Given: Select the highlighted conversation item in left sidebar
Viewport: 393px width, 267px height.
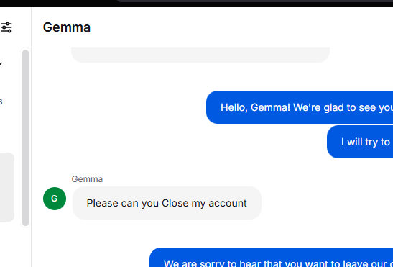Looking at the screenshot, I should pos(7,187).
